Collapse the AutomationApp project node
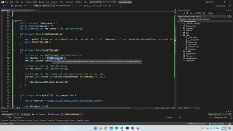 [179, 21]
